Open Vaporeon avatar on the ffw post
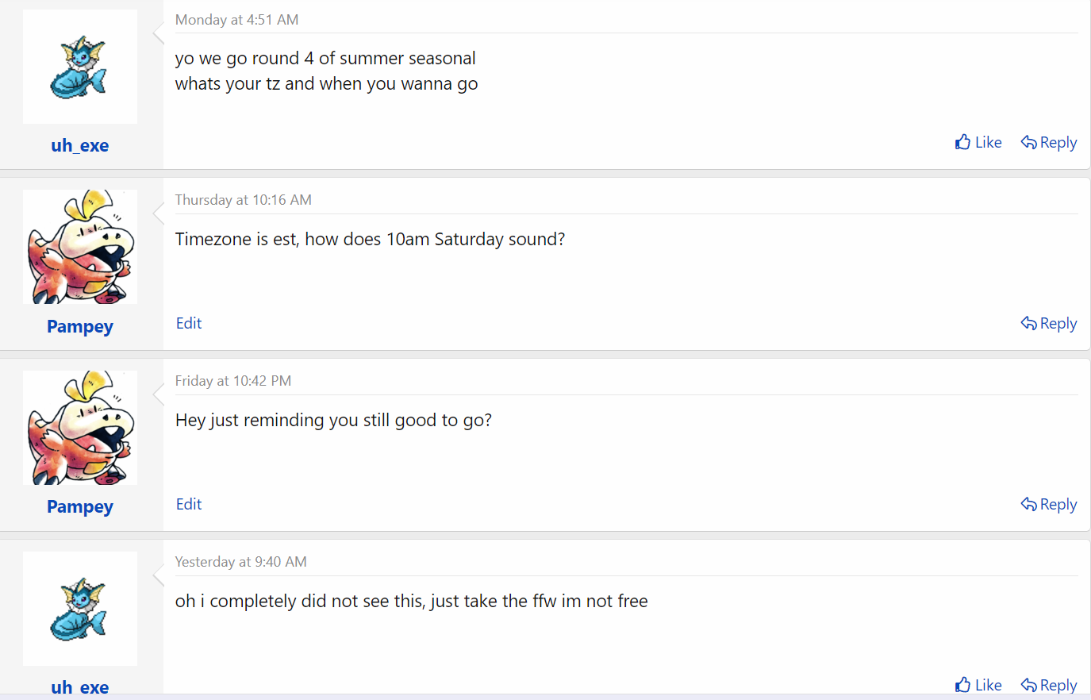The width and height of the screenshot is (1091, 700). click(79, 609)
